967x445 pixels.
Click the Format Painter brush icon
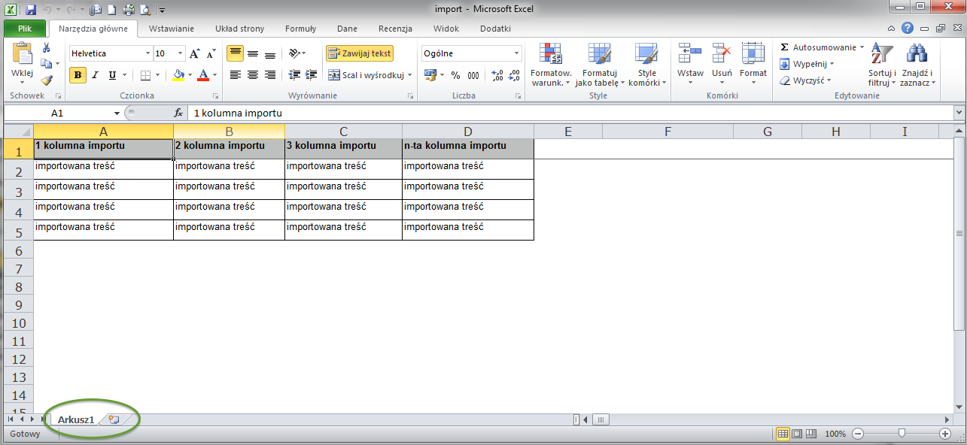click(x=47, y=80)
